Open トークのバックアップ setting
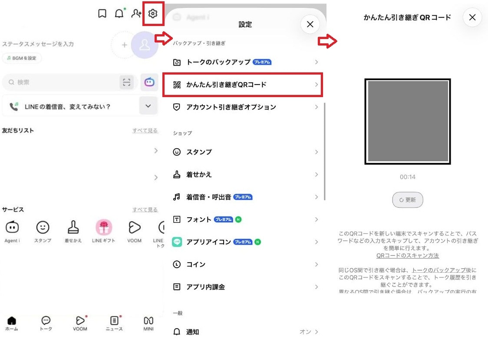This screenshot has width=488, height=342. tap(245, 62)
